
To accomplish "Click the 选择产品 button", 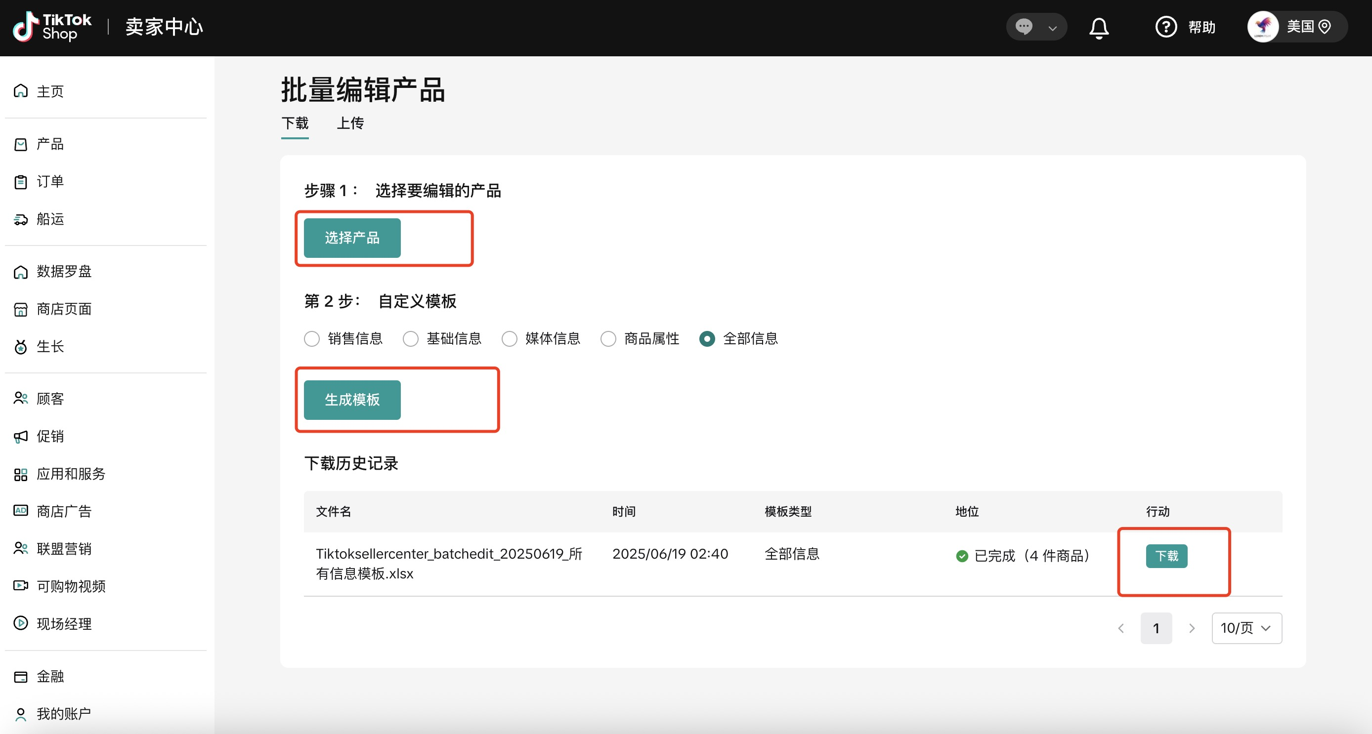I will click(352, 238).
